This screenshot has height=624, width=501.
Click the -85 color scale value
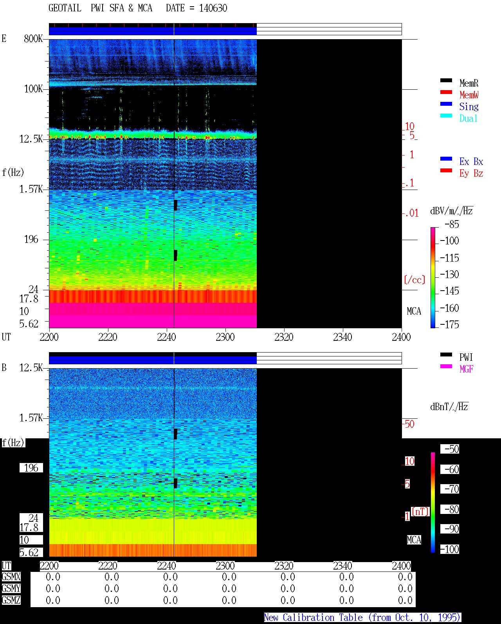[x=452, y=224]
